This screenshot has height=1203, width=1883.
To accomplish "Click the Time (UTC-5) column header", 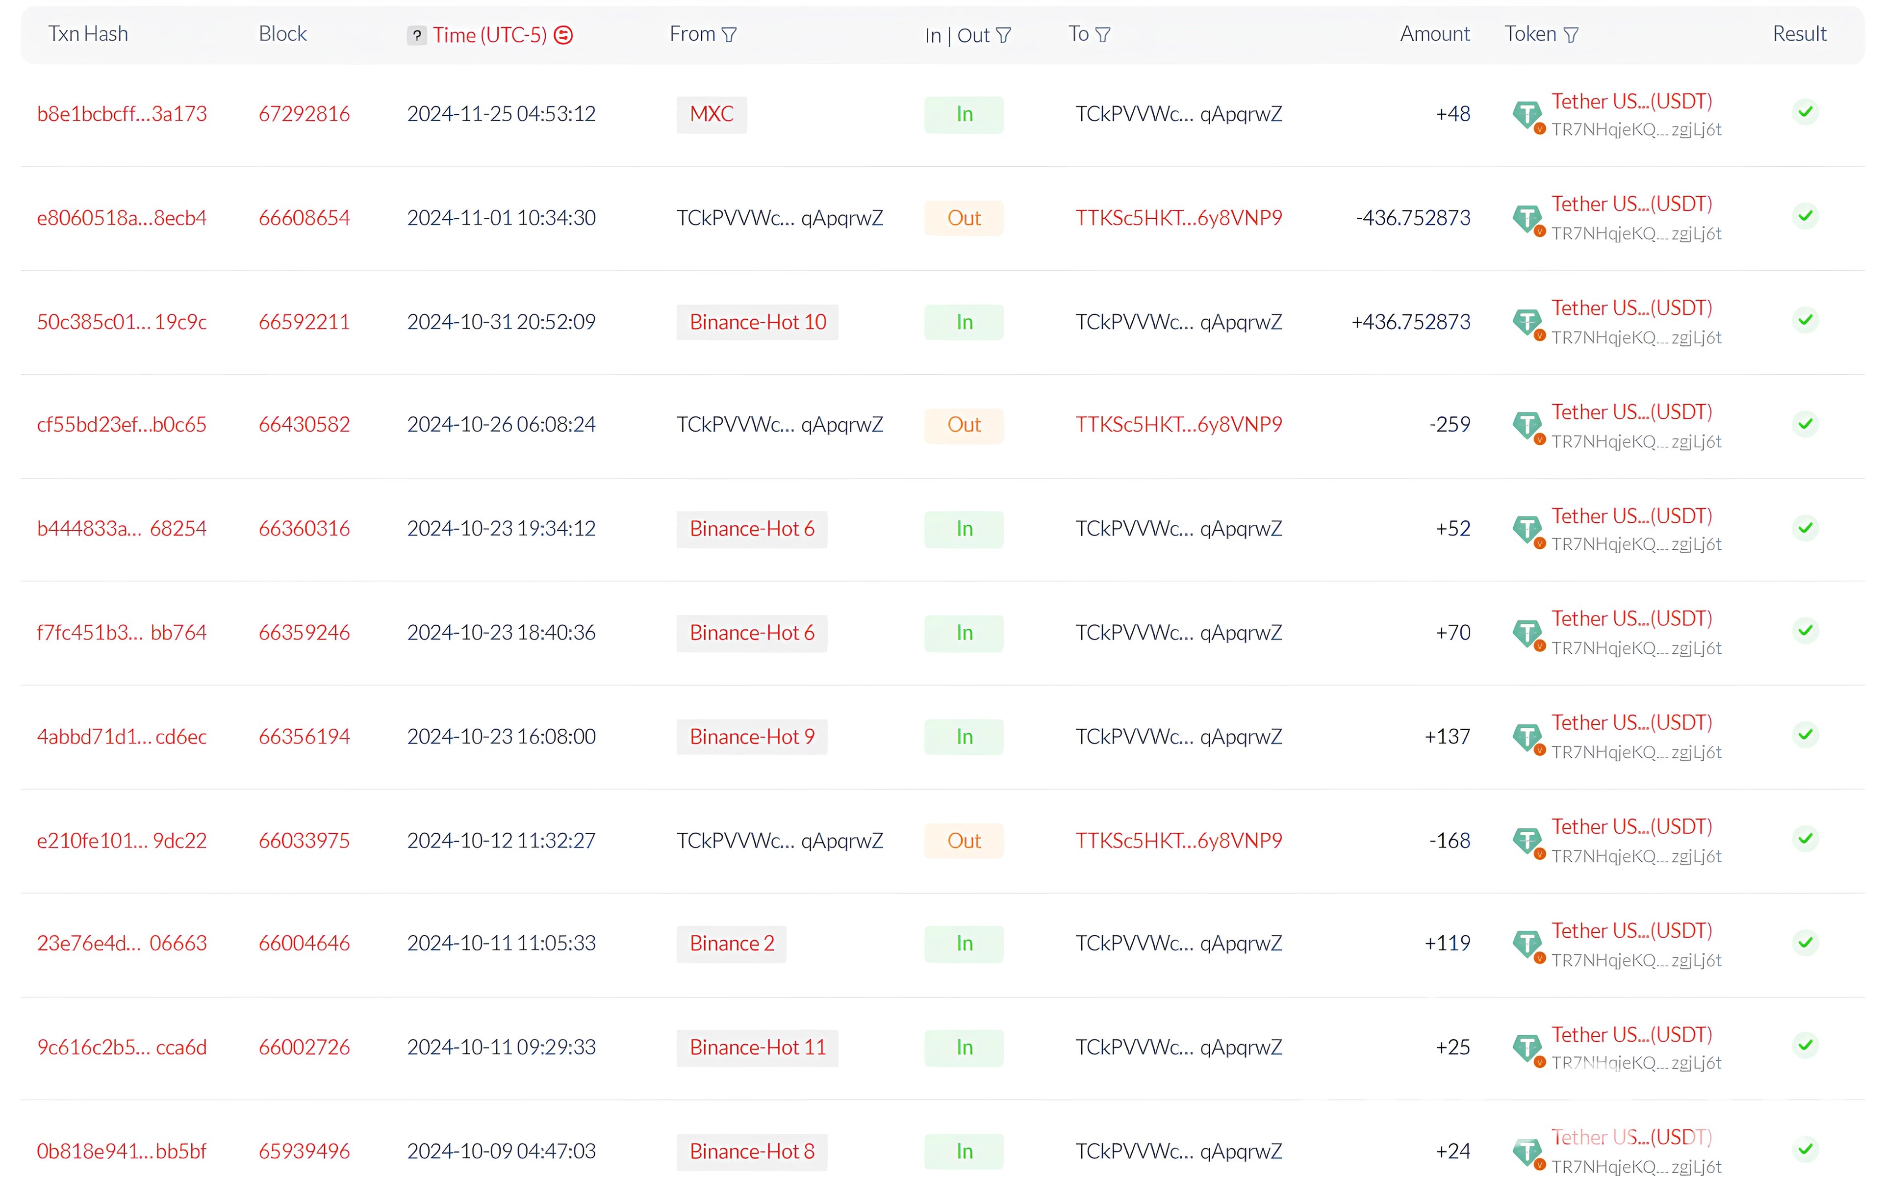I will (x=489, y=35).
